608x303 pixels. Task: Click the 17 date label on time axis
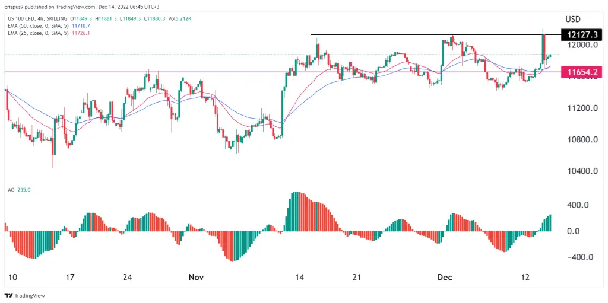point(70,278)
